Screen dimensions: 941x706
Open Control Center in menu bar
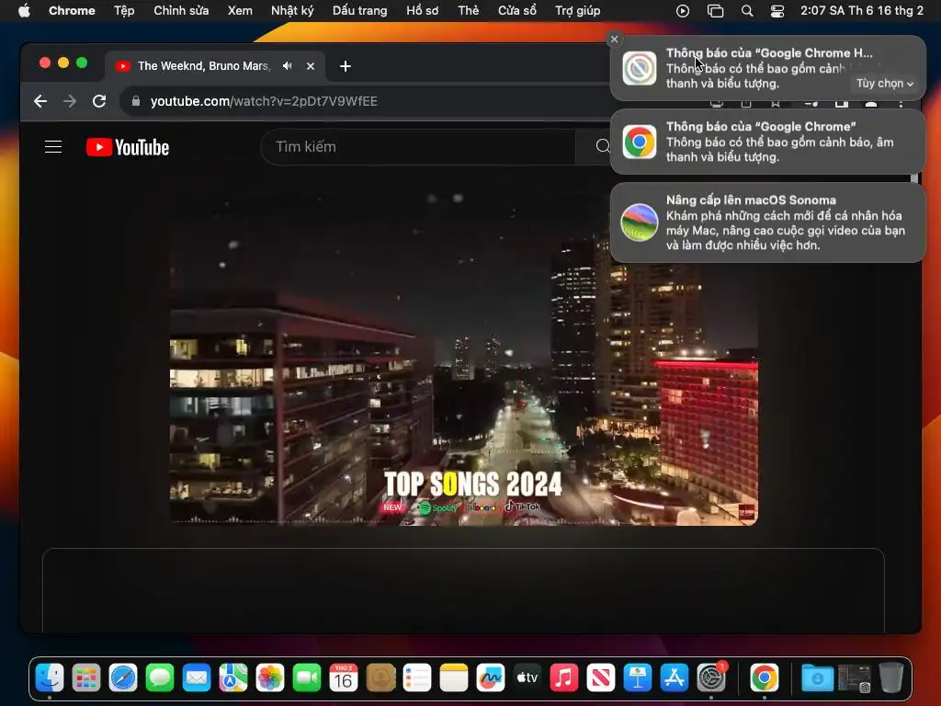(x=777, y=11)
